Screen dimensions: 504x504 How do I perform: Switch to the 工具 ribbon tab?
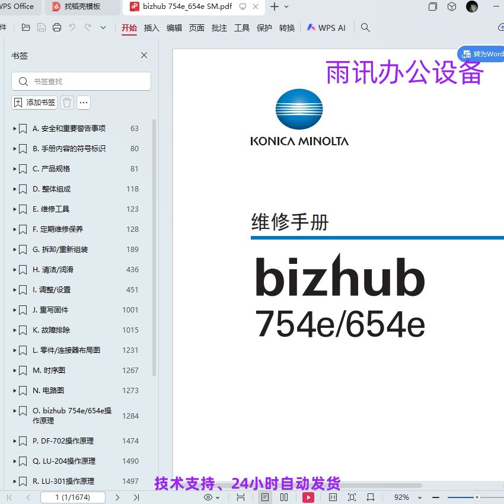[x=242, y=28]
